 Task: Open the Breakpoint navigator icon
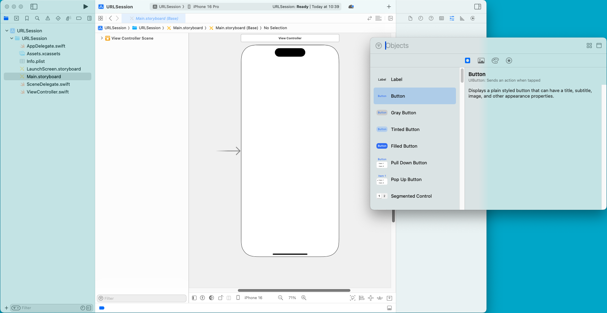point(79,18)
